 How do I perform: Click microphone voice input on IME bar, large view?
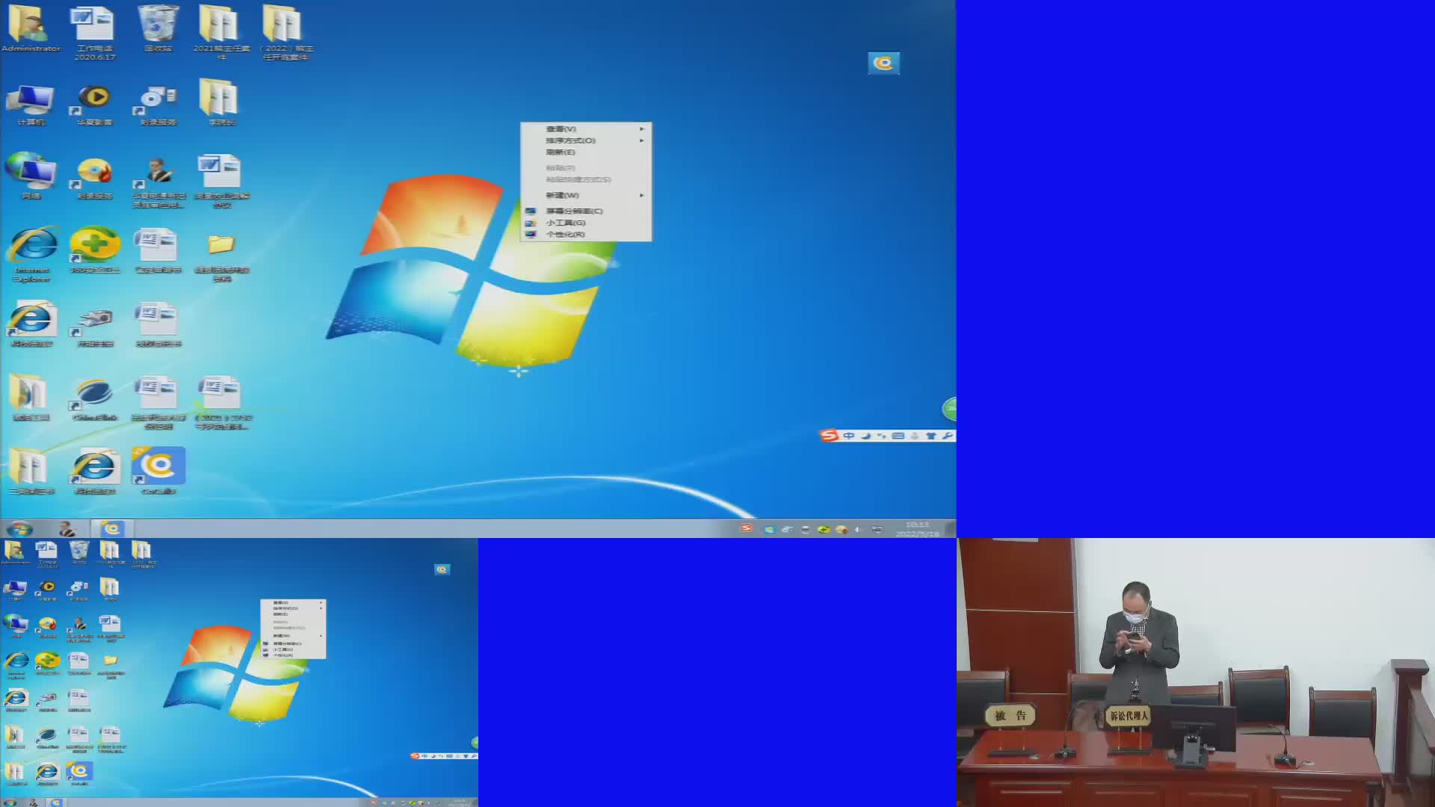click(915, 436)
